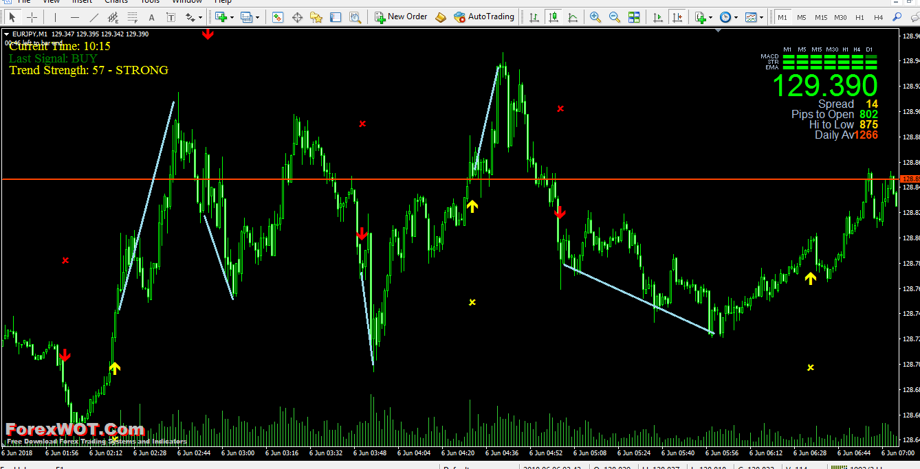
Task: Open the Terminal panel
Action: 336,16
